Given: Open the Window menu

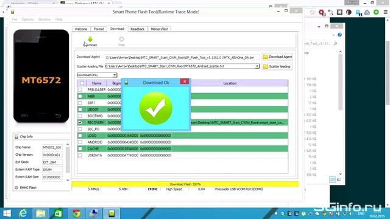Looking at the screenshot, I should pyautogui.click(x=44, y=19).
